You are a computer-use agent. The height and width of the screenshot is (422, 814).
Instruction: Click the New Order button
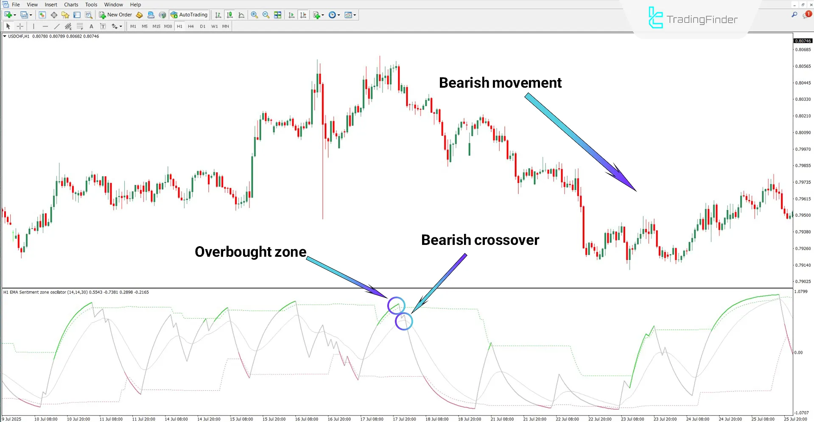point(115,14)
